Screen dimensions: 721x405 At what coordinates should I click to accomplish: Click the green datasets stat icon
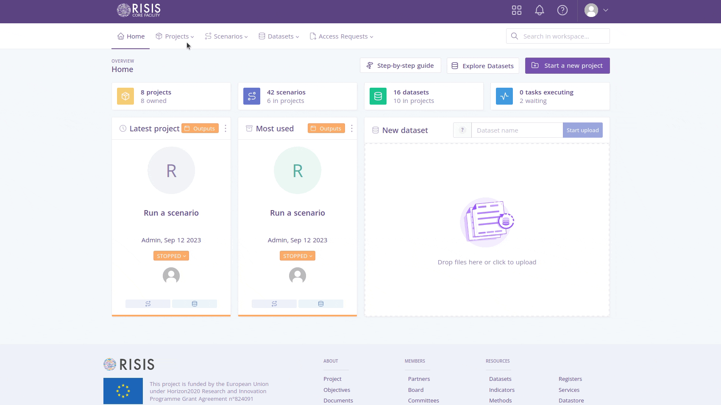click(x=378, y=96)
